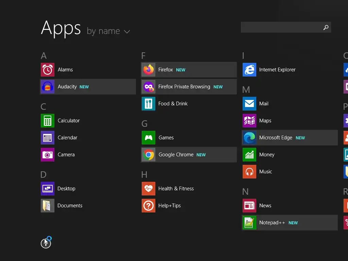This screenshot has height=261, width=348.
Task: Launch Internet Explorer via its icon
Action: 249,70
